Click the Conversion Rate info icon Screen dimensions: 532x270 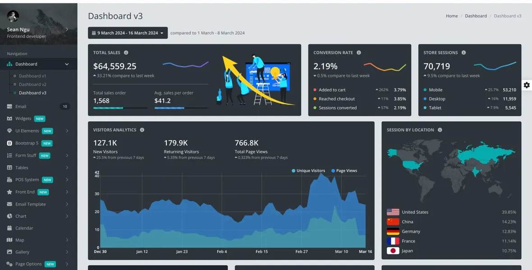click(359, 53)
